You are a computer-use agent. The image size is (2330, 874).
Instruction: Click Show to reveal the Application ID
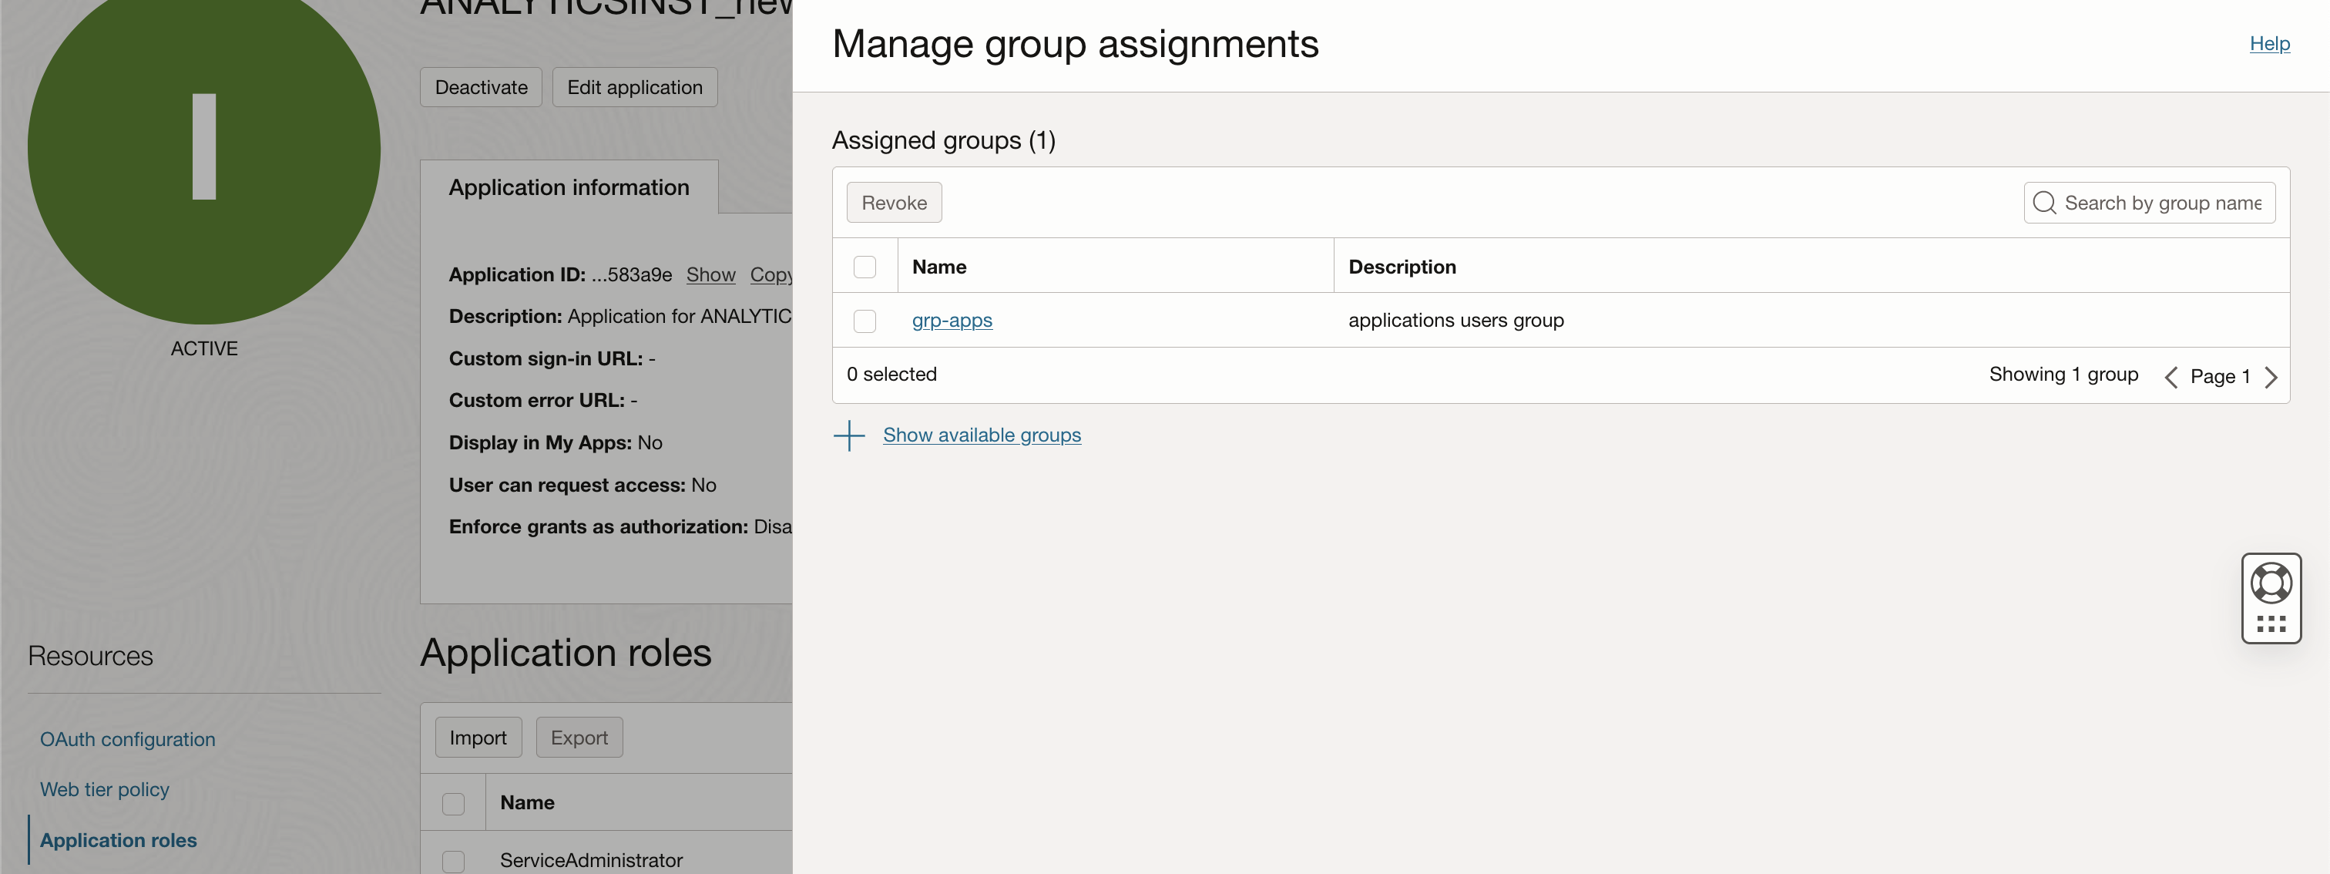coord(710,274)
